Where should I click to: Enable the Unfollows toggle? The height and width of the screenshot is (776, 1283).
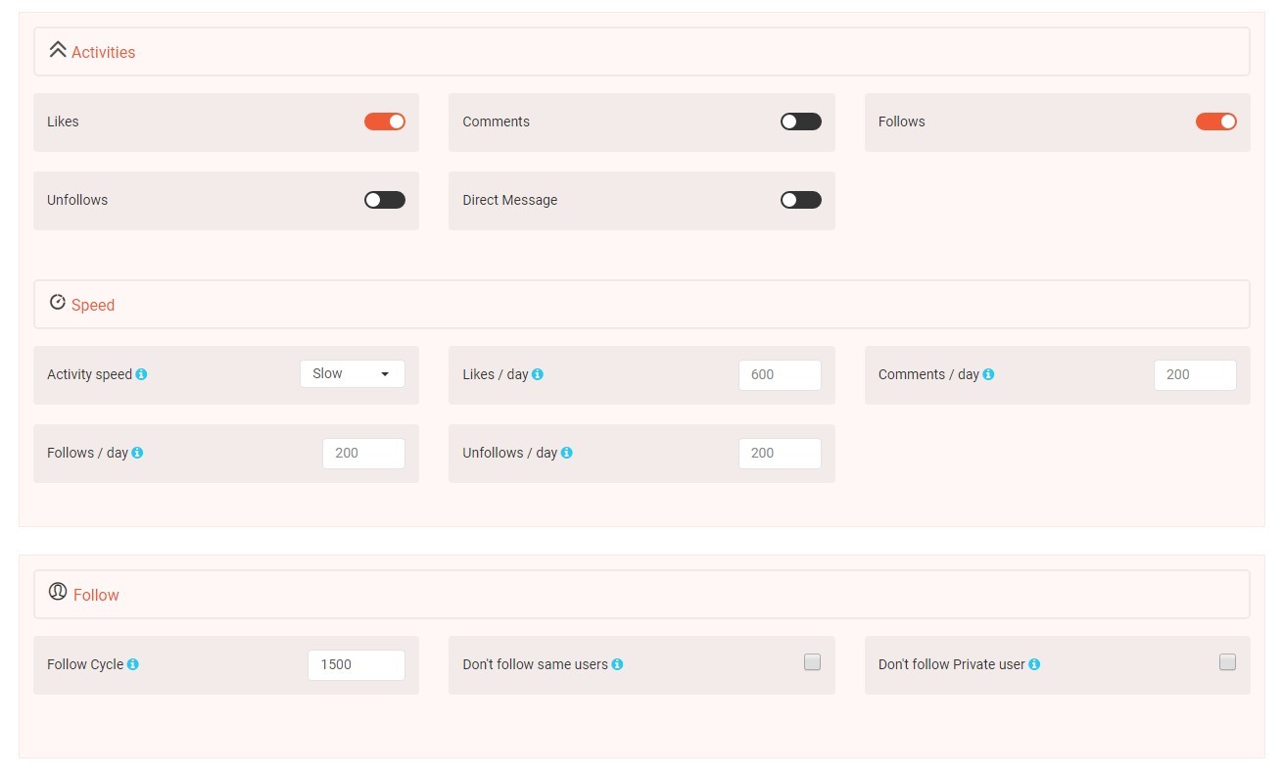point(385,200)
